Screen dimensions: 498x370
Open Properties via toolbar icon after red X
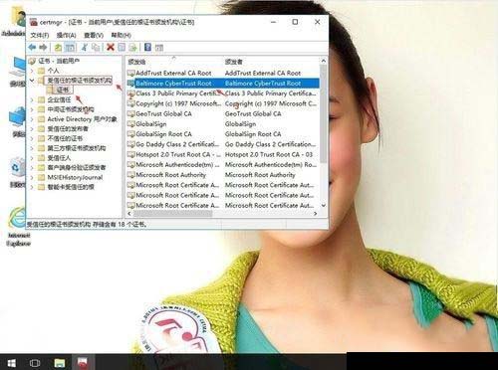[122, 48]
